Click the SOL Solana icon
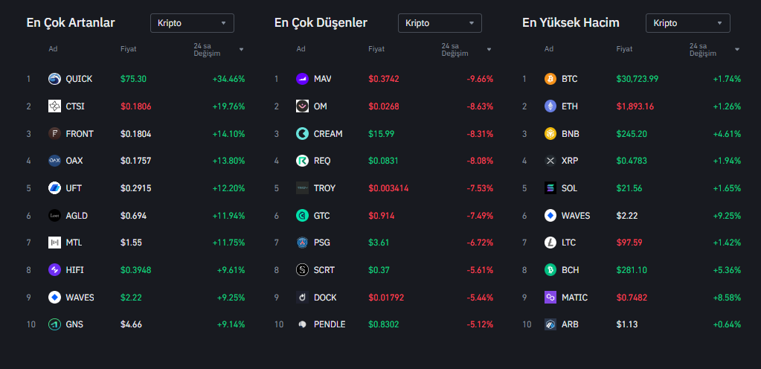 point(550,188)
